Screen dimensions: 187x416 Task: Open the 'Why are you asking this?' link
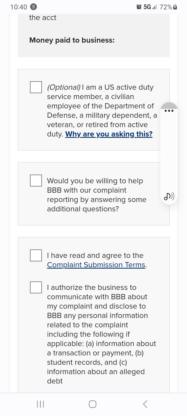(109, 134)
